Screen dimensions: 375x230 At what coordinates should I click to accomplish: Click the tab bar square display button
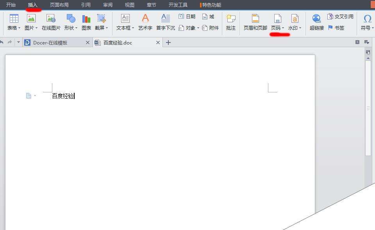tap(357, 42)
